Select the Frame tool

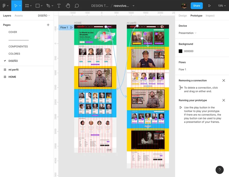(x=27, y=6)
